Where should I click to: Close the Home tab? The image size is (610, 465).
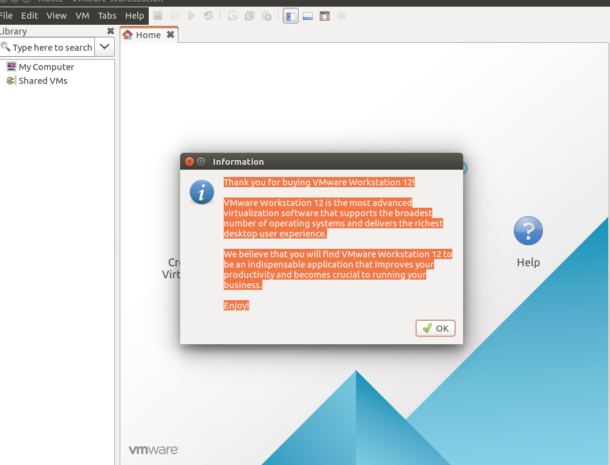(x=170, y=34)
